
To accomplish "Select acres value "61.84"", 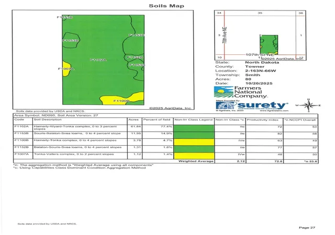I will coord(136,126).
